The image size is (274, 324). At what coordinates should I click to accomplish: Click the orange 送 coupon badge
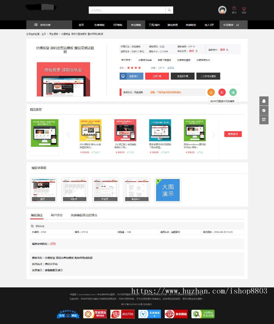[x=211, y=92]
